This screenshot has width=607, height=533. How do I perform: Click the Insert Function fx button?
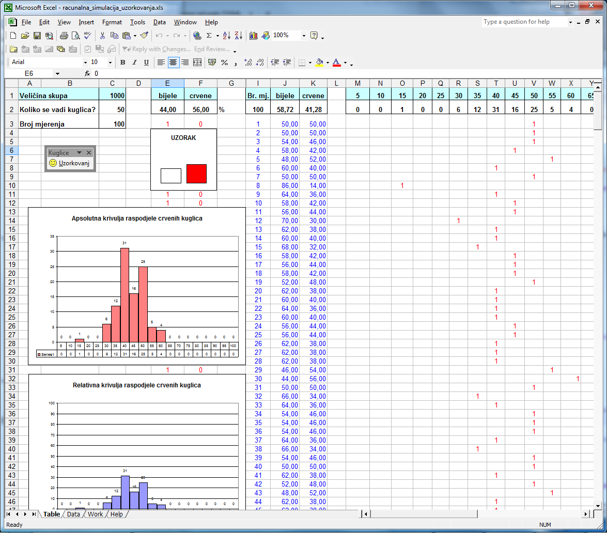point(87,73)
